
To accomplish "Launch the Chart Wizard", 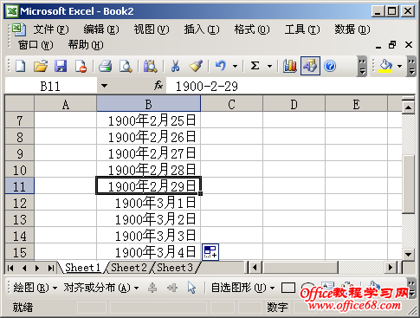I will 289,66.
